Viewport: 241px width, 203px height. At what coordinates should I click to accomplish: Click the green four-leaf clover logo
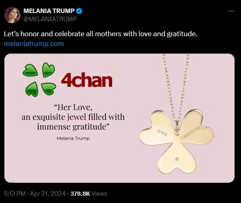coord(39,80)
